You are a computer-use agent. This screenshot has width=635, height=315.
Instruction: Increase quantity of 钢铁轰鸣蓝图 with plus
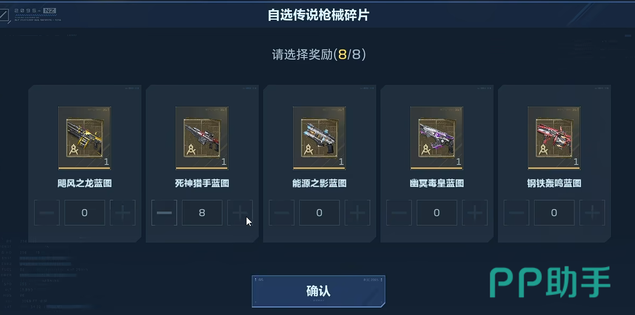pyautogui.click(x=592, y=213)
